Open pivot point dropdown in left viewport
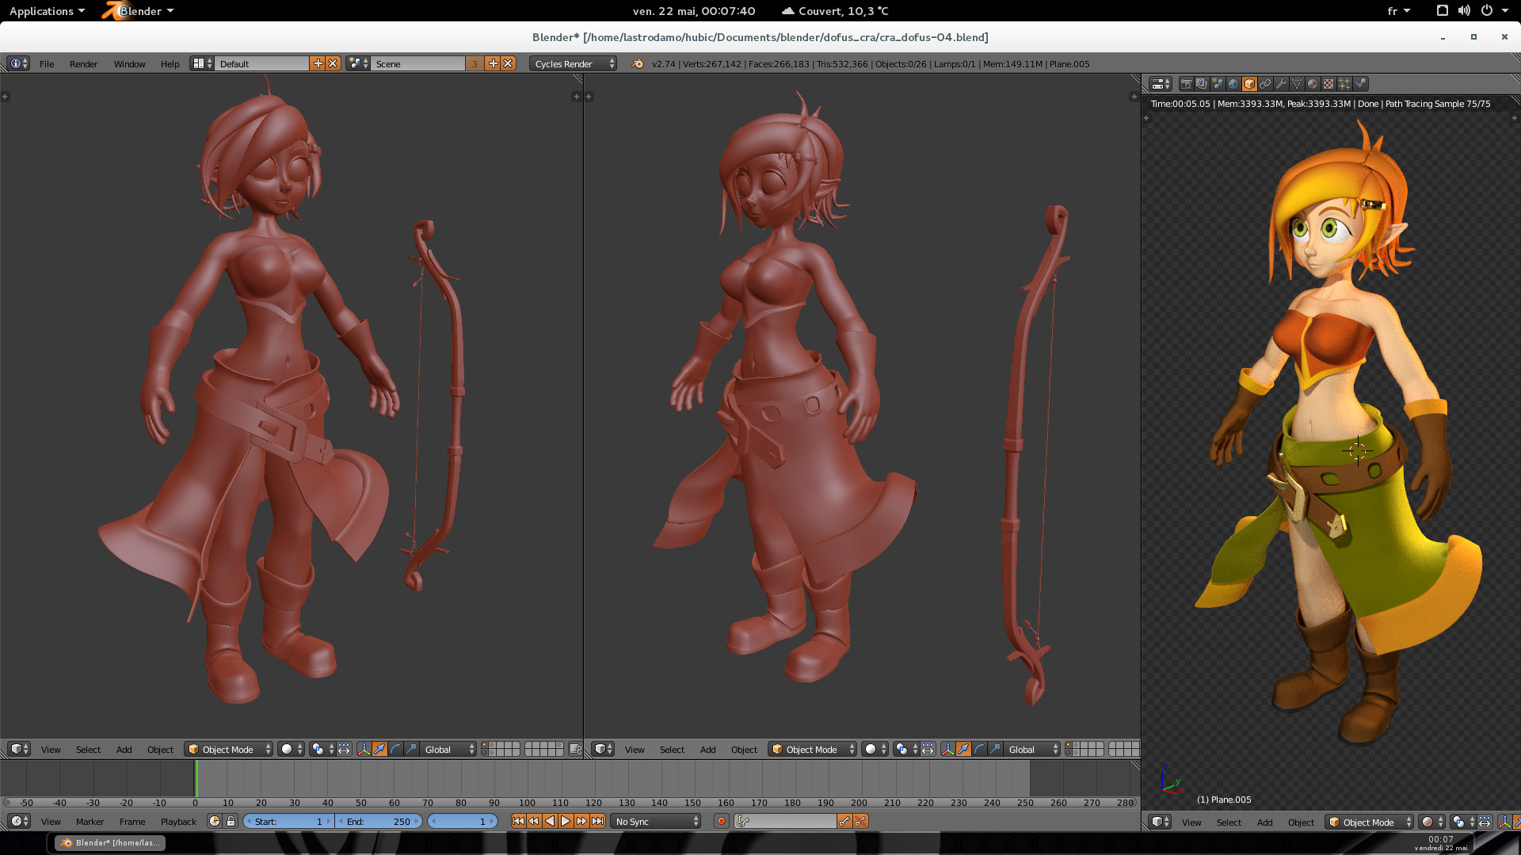Image resolution: width=1521 pixels, height=855 pixels. pyautogui.click(x=322, y=749)
